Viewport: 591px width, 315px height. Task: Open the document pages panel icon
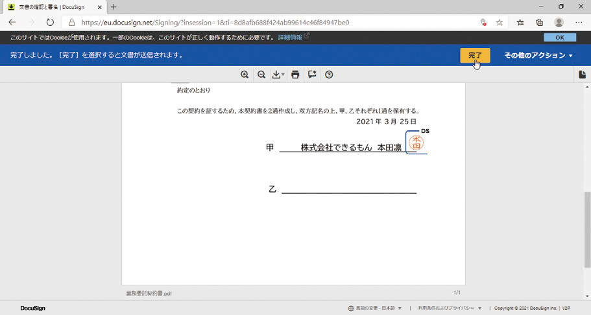583,75
